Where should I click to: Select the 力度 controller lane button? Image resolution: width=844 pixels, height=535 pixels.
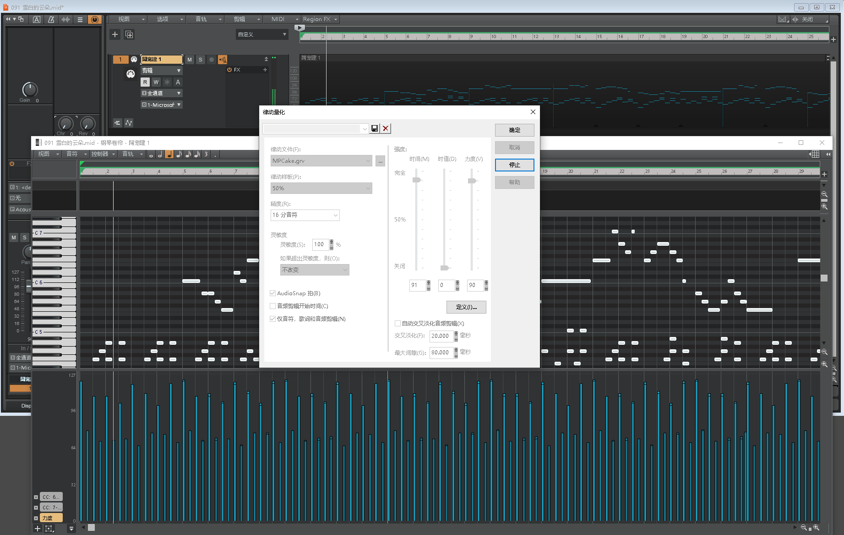51,518
